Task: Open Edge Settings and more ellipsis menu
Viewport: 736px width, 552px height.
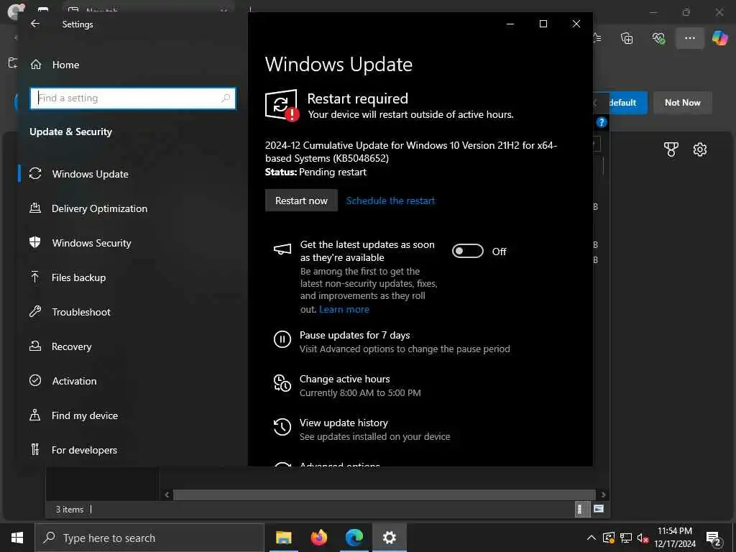Action: (689, 38)
